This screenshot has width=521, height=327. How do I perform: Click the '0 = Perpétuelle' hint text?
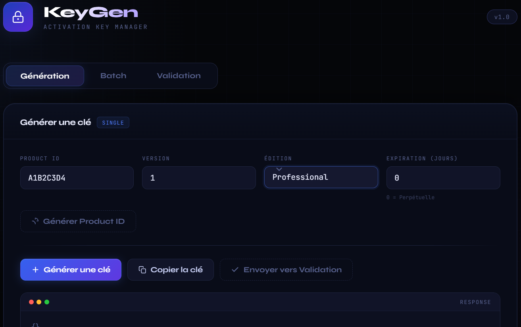click(410, 197)
